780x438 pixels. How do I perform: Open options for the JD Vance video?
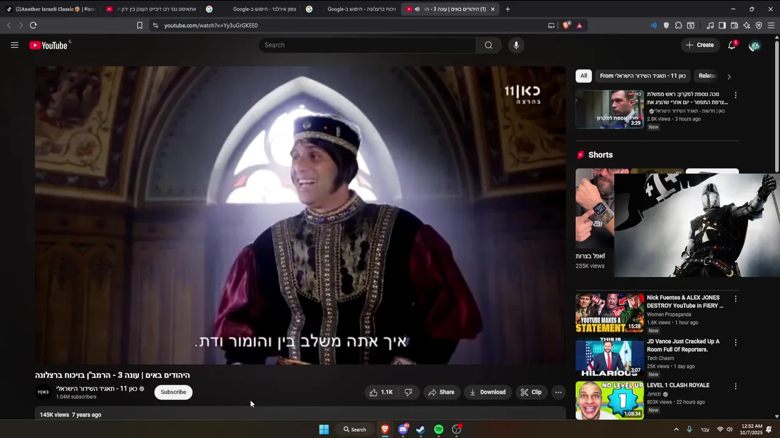pos(736,342)
